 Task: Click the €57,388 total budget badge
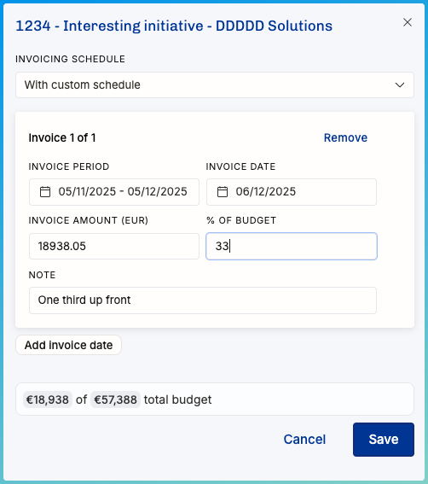click(x=115, y=399)
